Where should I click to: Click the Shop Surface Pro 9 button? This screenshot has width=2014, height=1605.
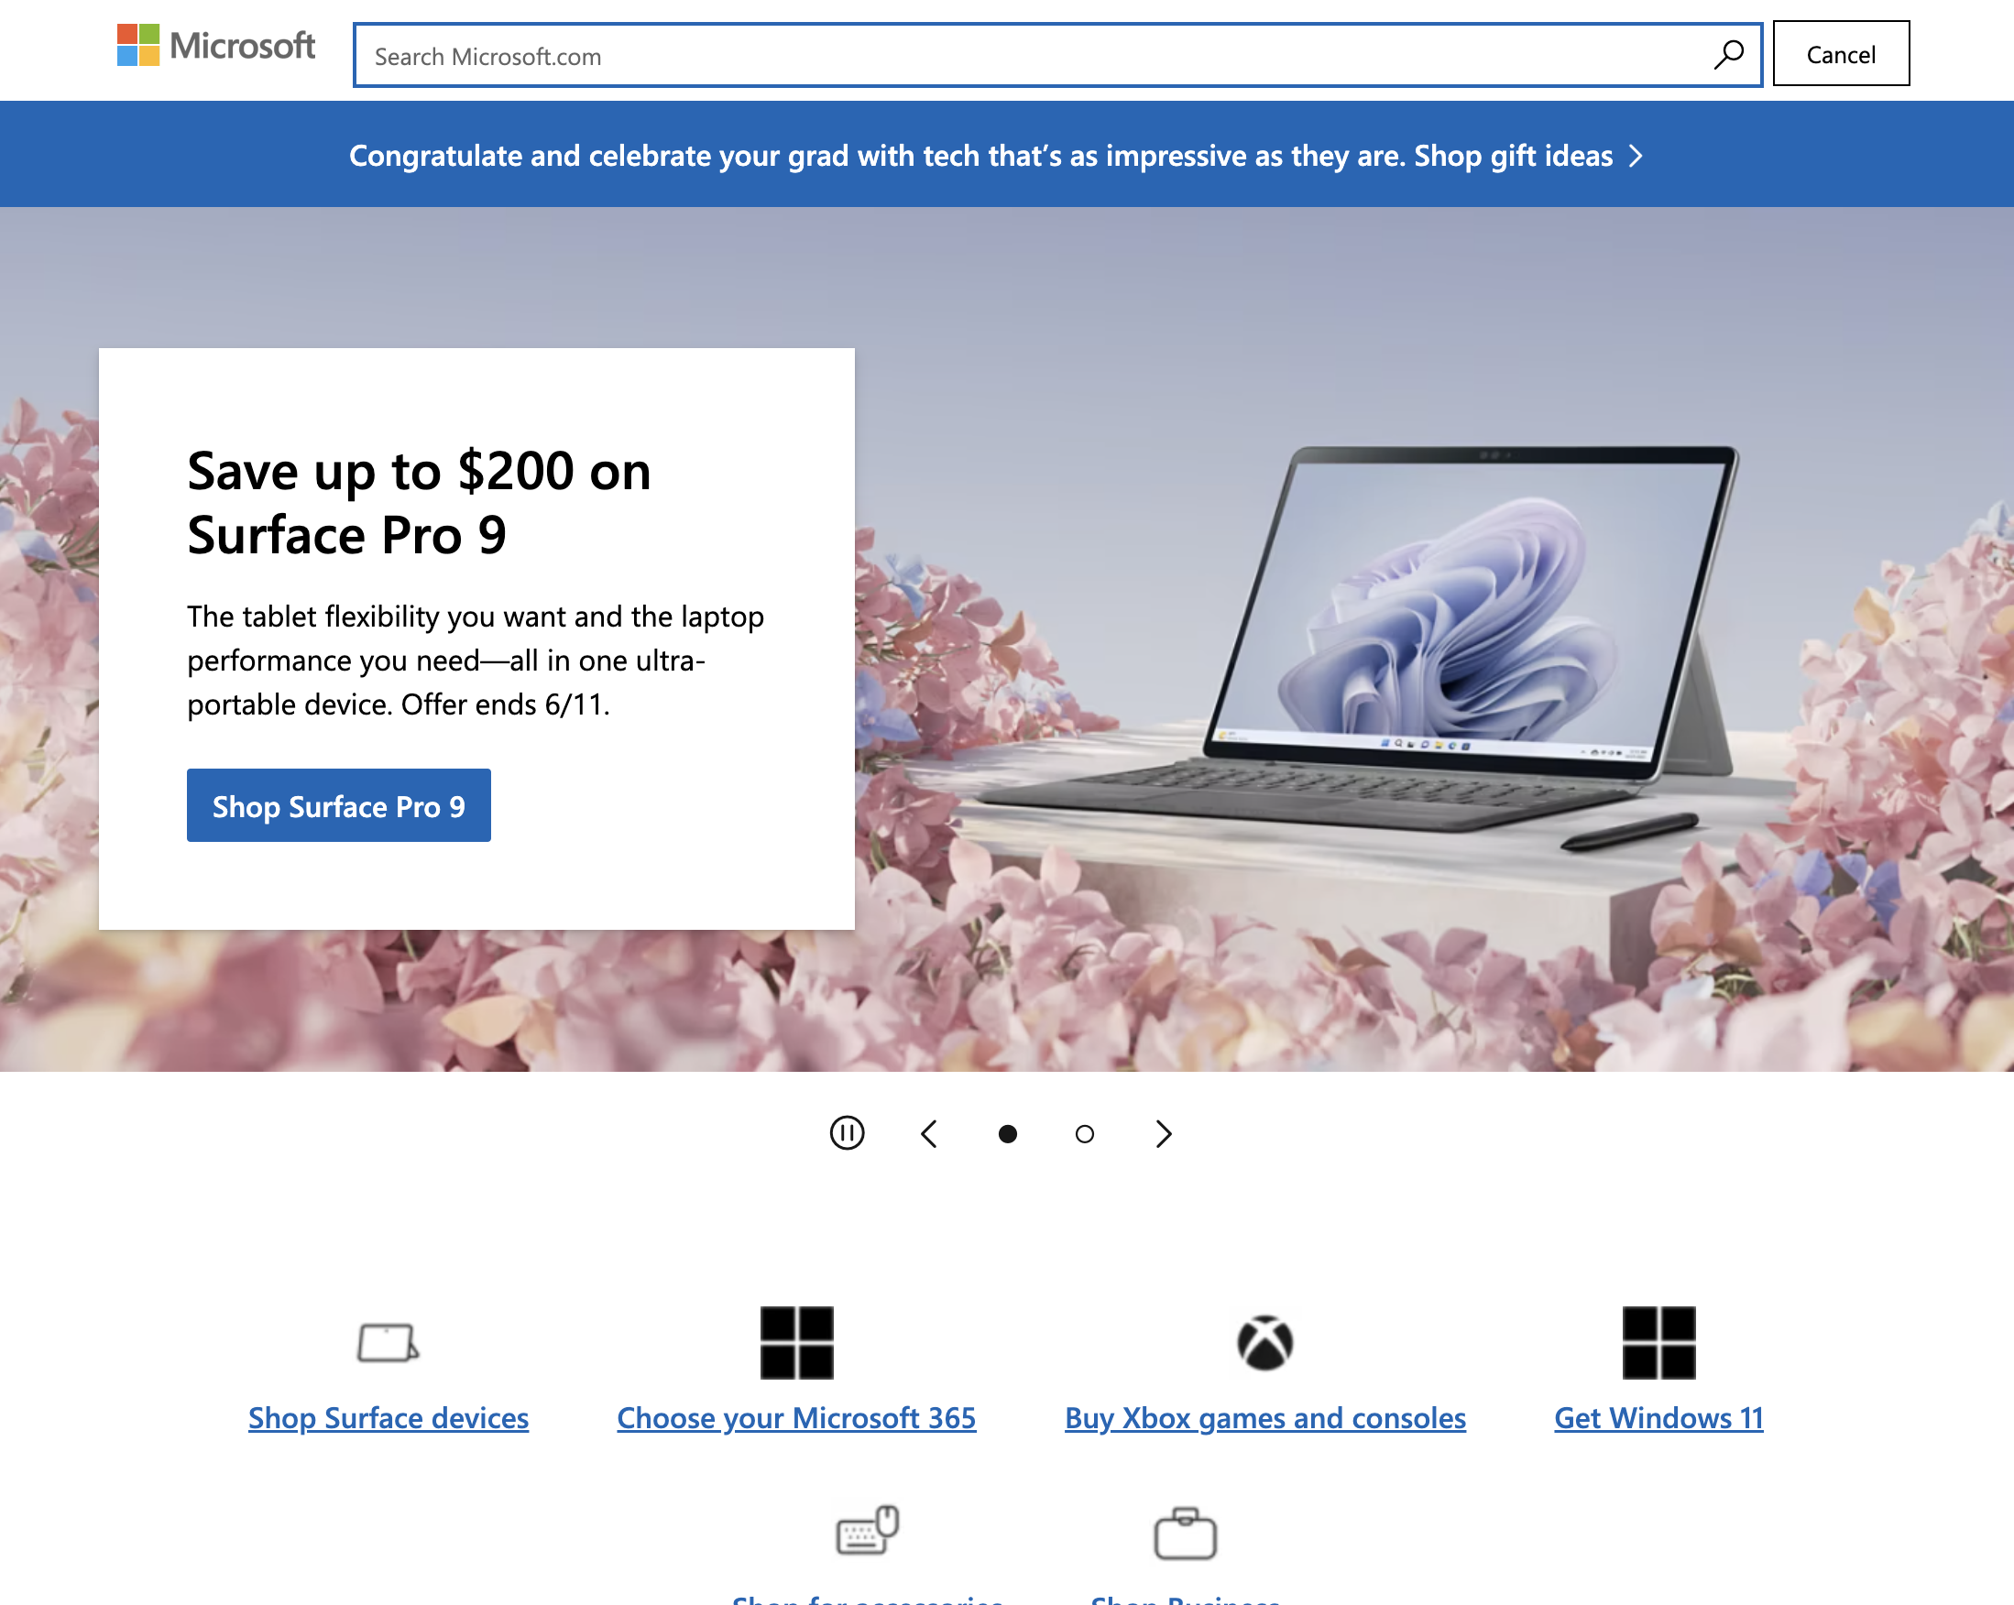(338, 805)
